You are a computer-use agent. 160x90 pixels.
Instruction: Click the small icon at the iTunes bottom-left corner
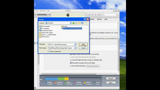pos(35,88)
